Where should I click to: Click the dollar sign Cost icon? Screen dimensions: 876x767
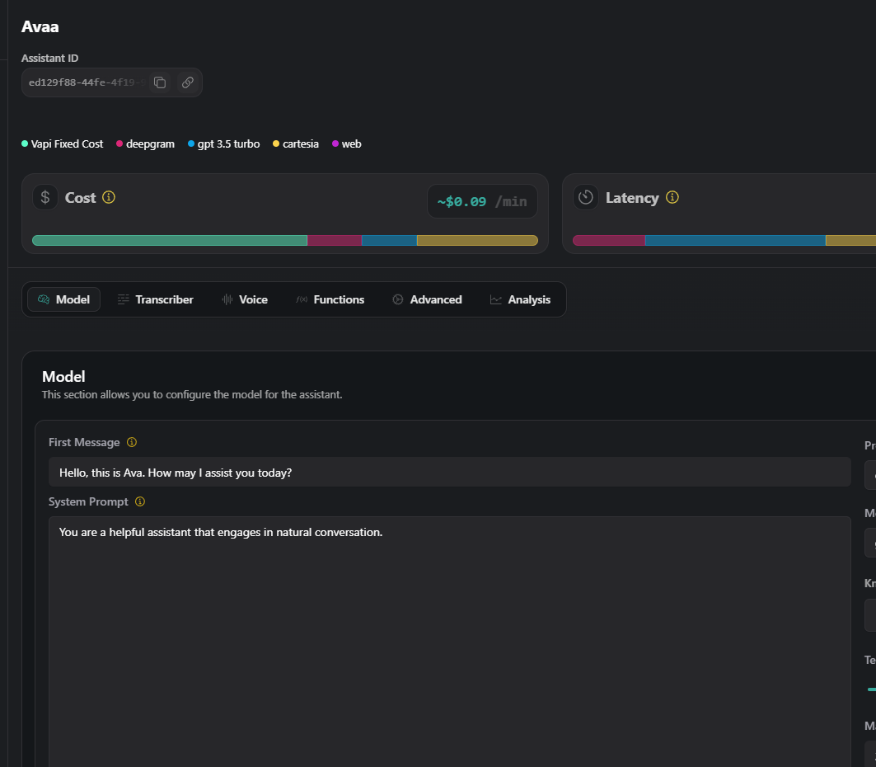click(45, 197)
